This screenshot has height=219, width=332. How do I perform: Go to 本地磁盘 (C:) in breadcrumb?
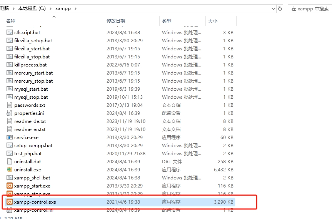tap(32, 8)
